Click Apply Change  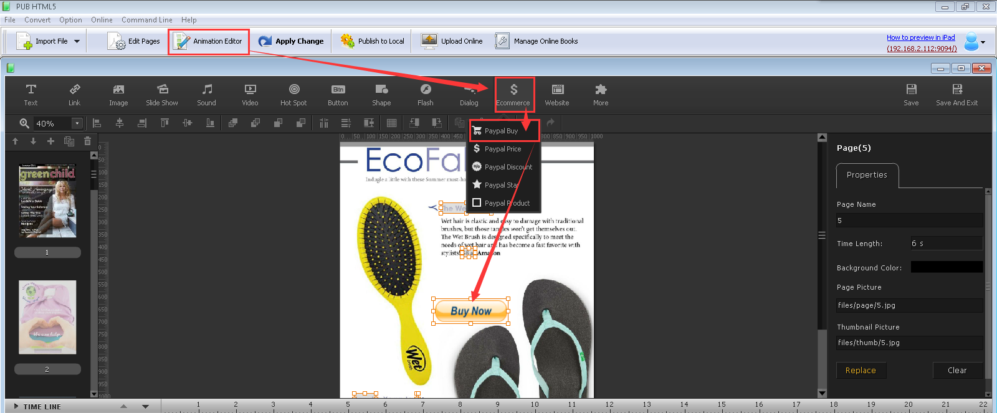[x=291, y=41]
